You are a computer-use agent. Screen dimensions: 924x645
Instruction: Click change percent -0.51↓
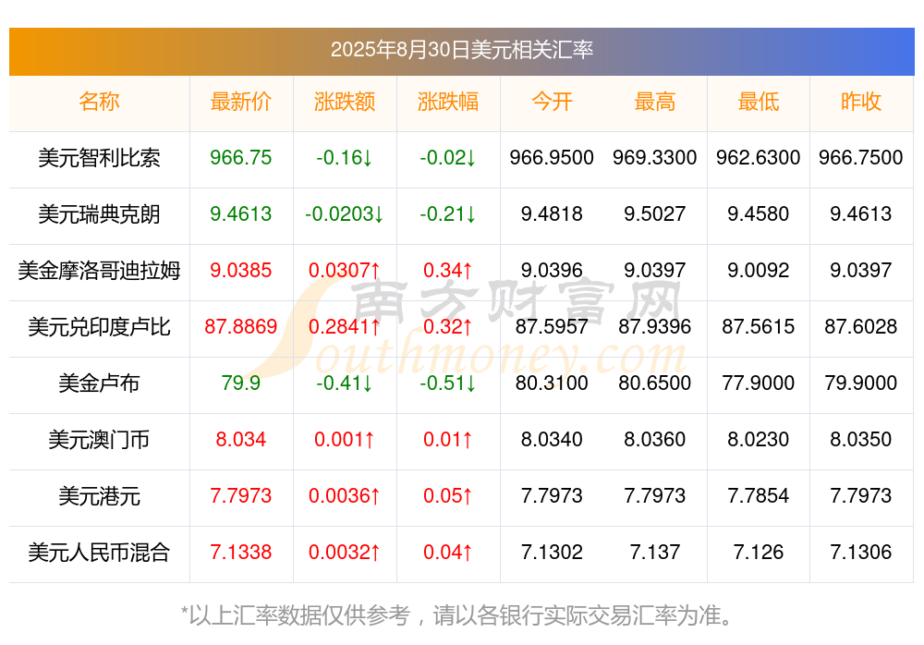point(448,383)
